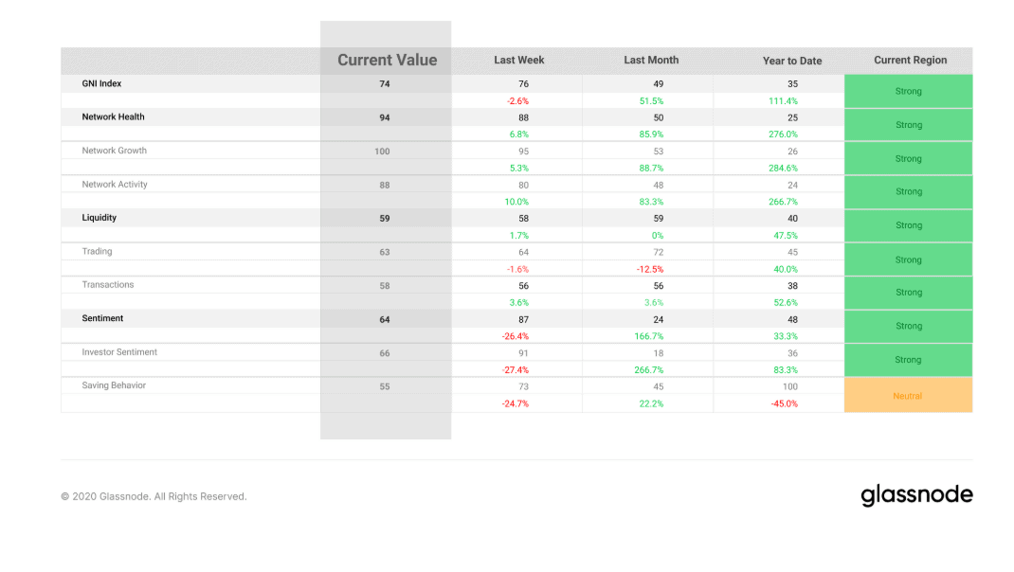Image resolution: width=1014 pixels, height=572 pixels.
Task: Click the Network Health row label
Action: pos(113,117)
